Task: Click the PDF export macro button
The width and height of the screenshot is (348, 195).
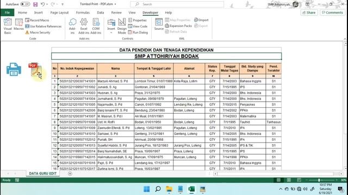Action: click(35, 70)
